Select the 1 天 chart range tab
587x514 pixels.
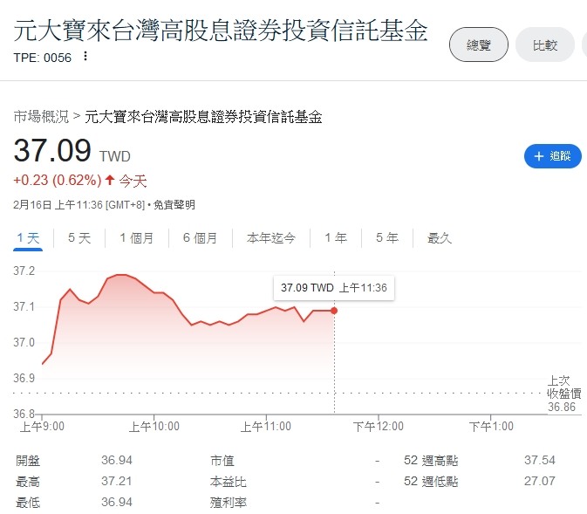(x=28, y=238)
